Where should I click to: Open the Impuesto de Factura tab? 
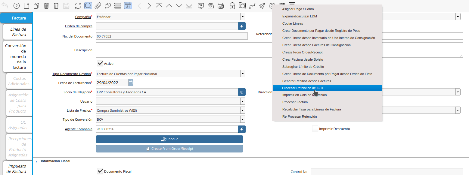click(x=17, y=169)
